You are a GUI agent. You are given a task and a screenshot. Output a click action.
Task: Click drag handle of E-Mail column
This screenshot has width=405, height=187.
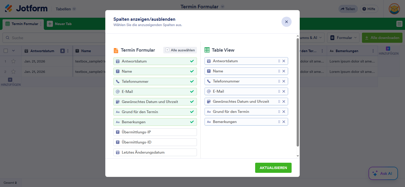tap(279, 91)
